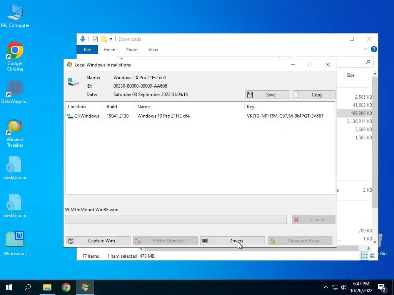Click the Size column header in Downloads
The width and height of the screenshot is (394, 295).
(351, 75)
